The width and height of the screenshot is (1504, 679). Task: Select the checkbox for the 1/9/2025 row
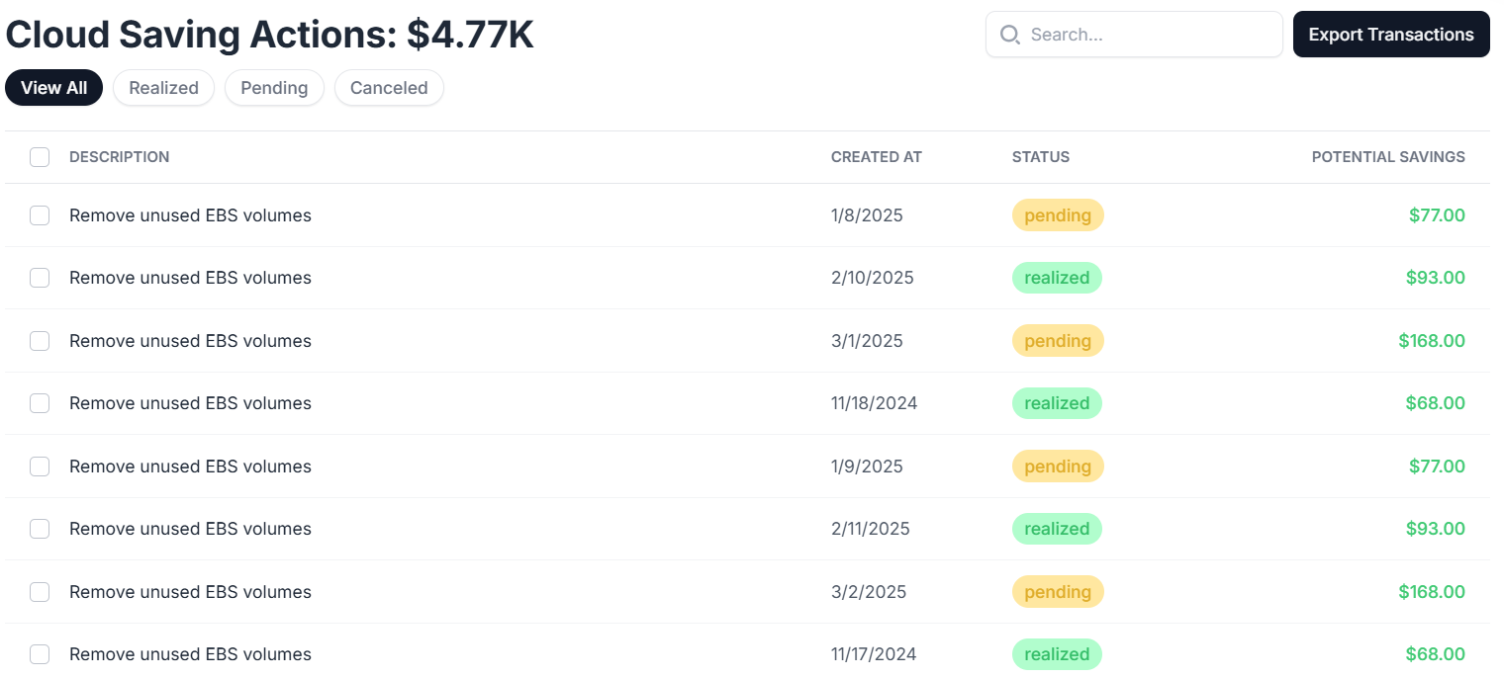[x=40, y=467]
